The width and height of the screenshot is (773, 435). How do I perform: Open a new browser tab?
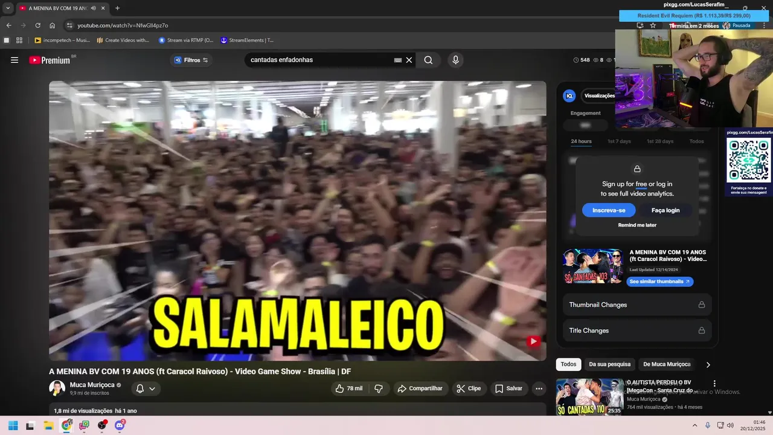point(117,8)
